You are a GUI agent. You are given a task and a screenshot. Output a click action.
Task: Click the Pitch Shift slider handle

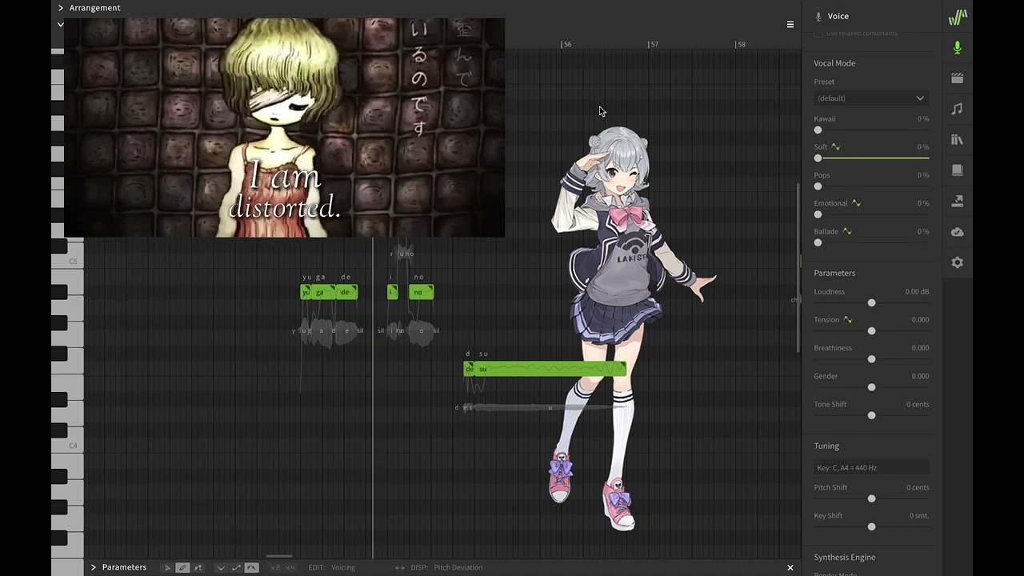click(871, 498)
